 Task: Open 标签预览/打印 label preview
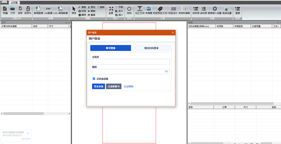(x=160, y=11)
